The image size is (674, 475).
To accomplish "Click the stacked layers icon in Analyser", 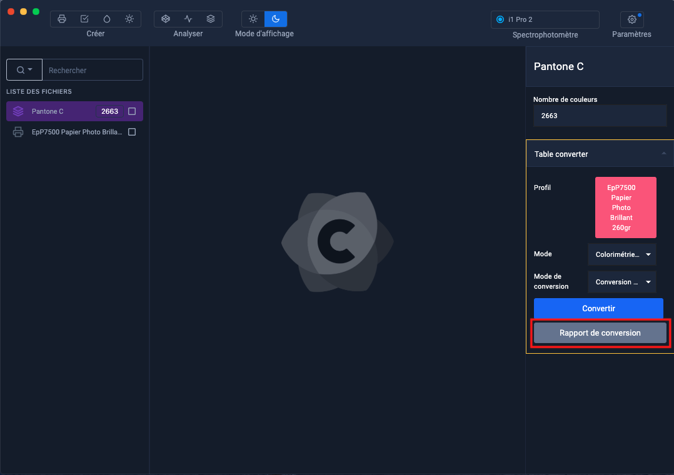I will pos(211,19).
